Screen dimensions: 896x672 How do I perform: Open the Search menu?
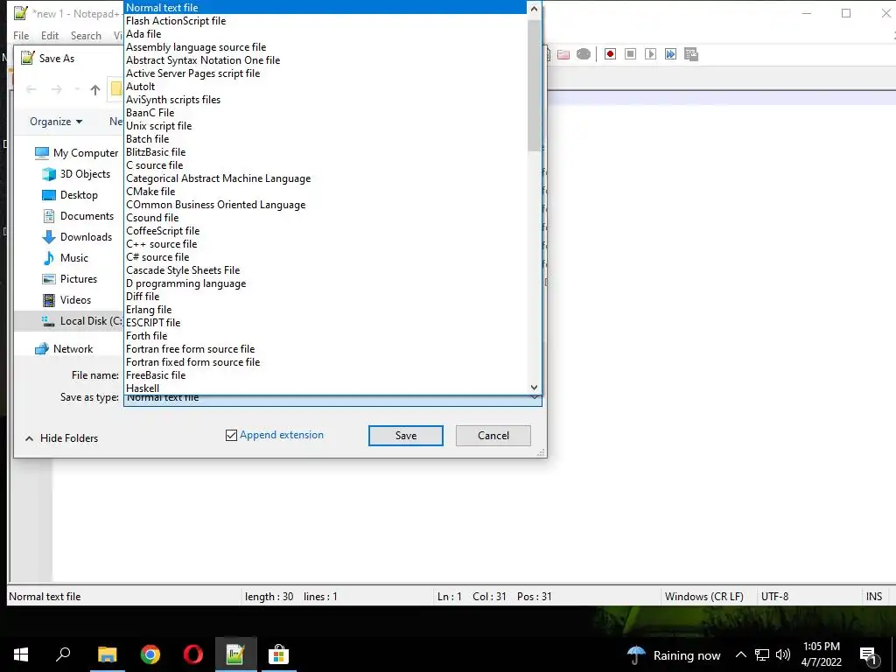[86, 35]
